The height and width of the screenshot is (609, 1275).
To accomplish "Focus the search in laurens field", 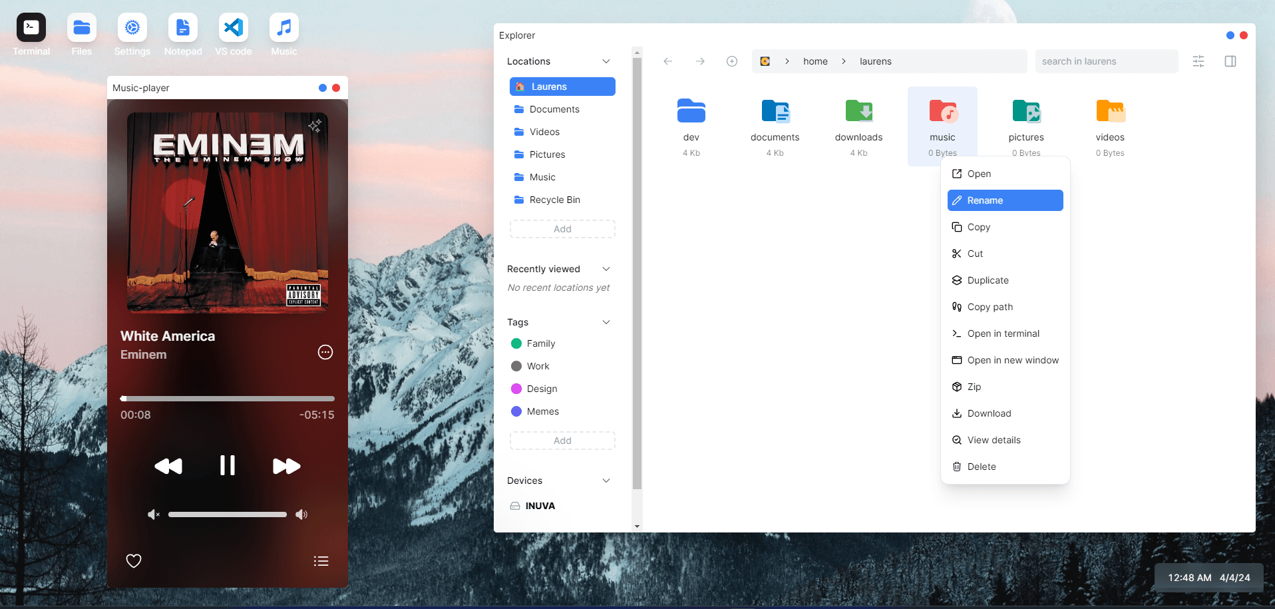I will coord(1107,61).
